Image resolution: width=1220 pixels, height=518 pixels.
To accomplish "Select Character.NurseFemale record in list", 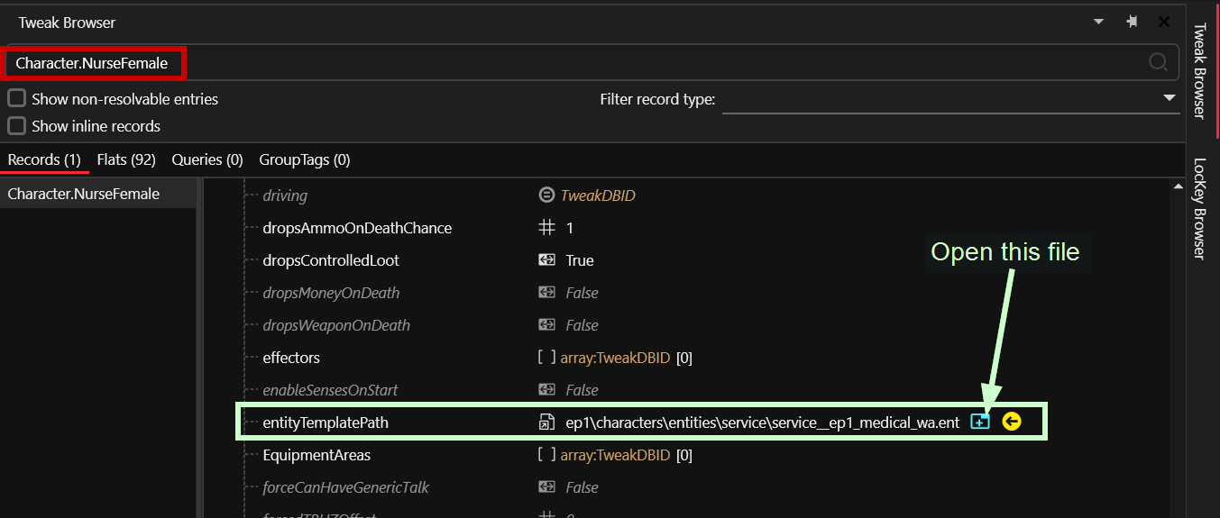I will 83,194.
